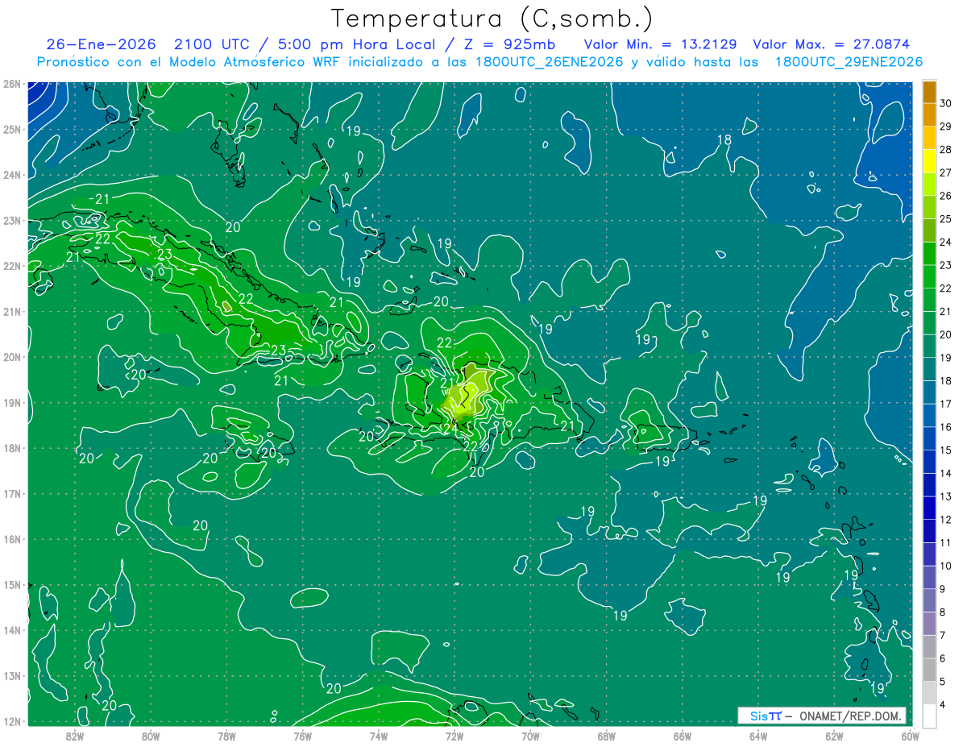Screen dimensions: 967x747
Task: Click the '24N' latitude label
Action: 12,175
